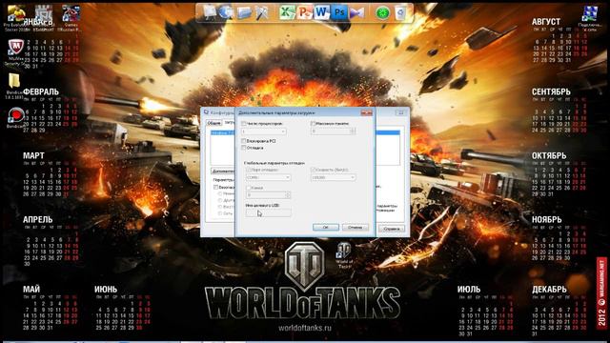Click 'Дополнительные параметры' button in System Configuration
This screenshot has height=343, width=610.
[224, 171]
